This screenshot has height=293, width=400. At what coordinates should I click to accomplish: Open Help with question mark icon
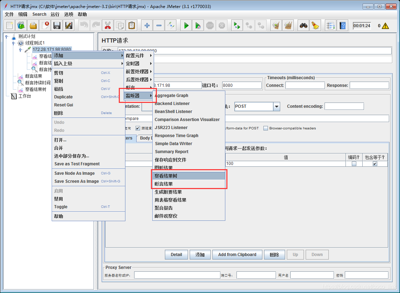[x=343, y=25]
